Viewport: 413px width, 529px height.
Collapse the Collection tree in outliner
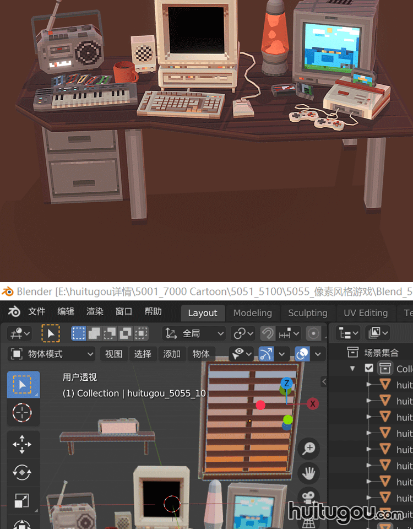tap(352, 369)
